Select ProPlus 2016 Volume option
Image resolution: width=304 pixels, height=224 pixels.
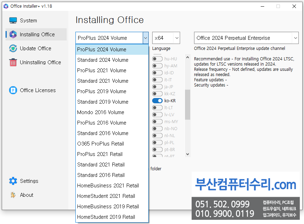[112, 123]
